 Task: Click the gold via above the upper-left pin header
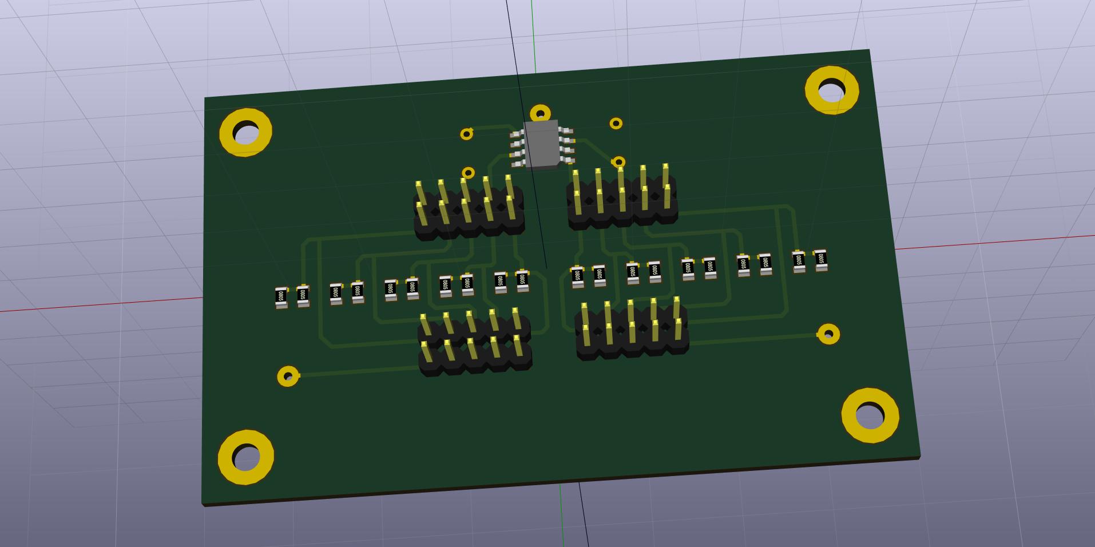(468, 172)
